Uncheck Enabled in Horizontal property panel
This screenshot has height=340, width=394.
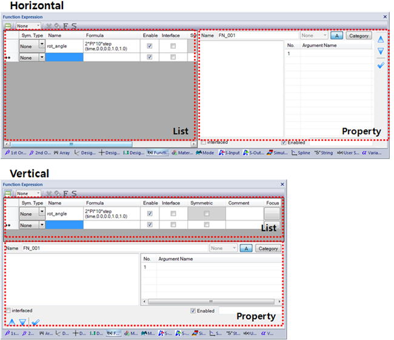click(284, 143)
